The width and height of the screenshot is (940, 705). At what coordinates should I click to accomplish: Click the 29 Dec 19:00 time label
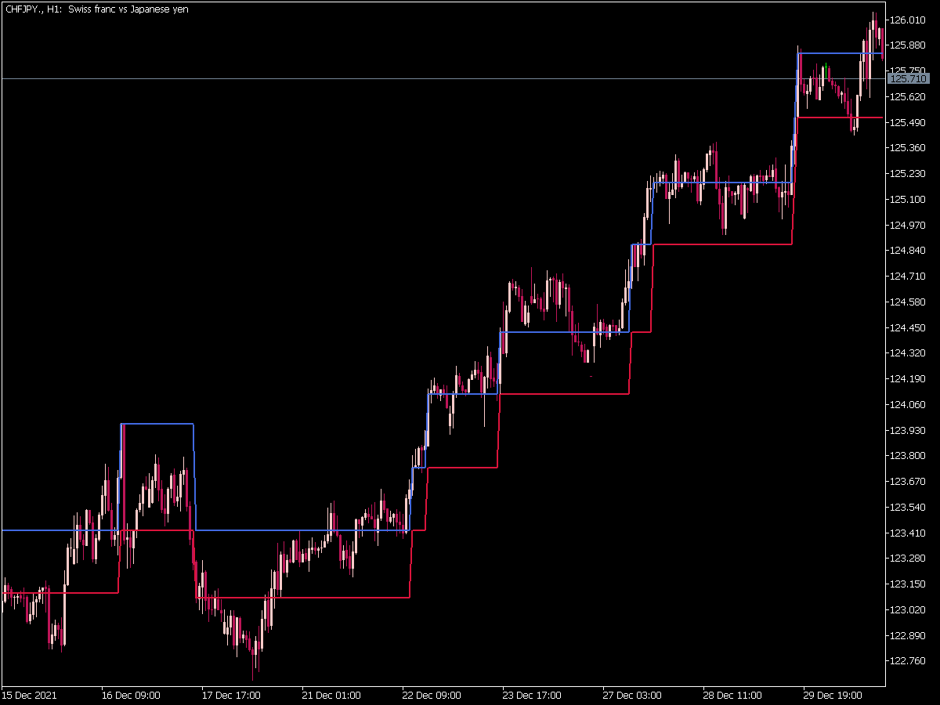tap(833, 695)
